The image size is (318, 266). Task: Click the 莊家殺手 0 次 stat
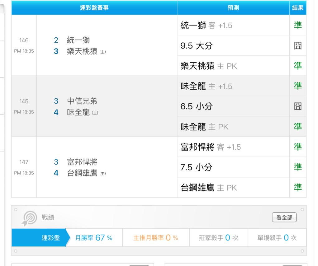point(218,238)
